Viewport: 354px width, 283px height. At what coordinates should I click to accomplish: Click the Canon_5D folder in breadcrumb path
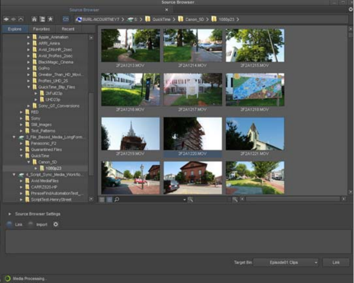pyautogui.click(x=191, y=20)
